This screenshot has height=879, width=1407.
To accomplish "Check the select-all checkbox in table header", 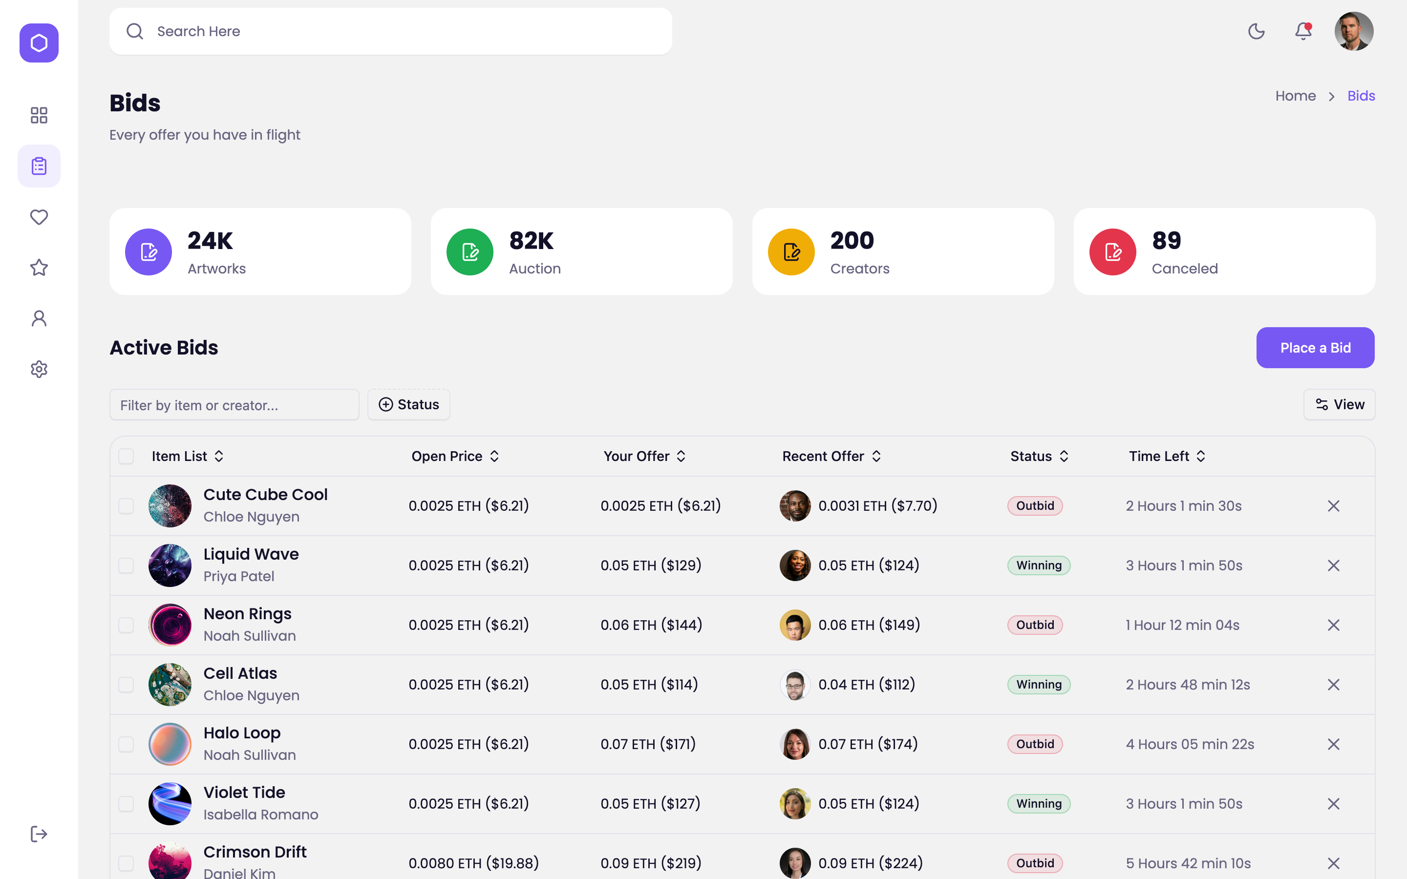I will pyautogui.click(x=126, y=457).
